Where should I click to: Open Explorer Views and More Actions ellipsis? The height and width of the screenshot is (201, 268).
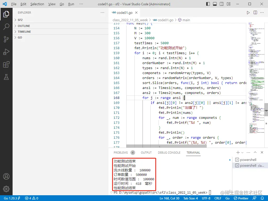click(x=102, y=13)
